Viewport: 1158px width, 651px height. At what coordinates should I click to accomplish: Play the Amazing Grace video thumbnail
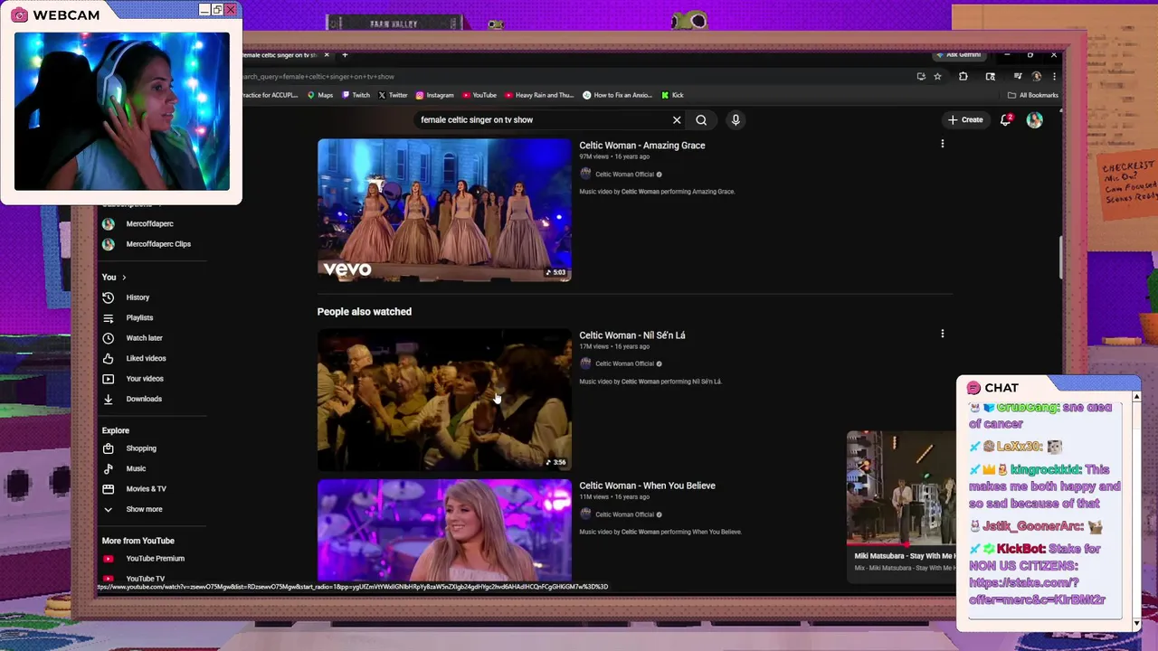point(444,210)
